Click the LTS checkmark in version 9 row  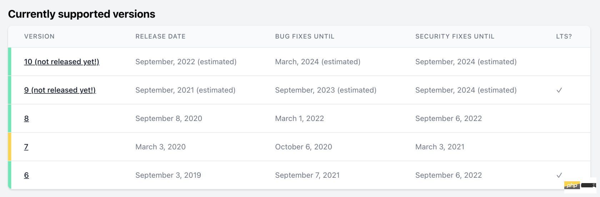(559, 90)
